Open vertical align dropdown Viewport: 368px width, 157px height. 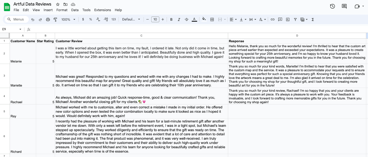tap(243, 19)
